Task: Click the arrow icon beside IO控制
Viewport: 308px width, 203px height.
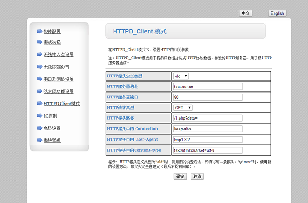Action: (40, 116)
